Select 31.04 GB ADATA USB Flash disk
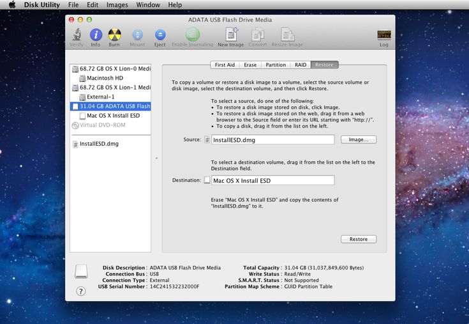 coord(110,106)
